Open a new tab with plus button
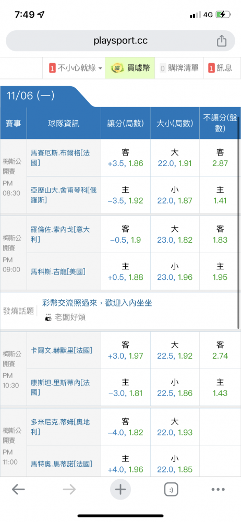241x522 pixels. point(121,490)
